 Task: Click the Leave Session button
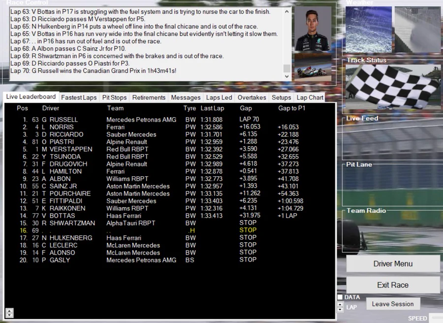(393, 304)
